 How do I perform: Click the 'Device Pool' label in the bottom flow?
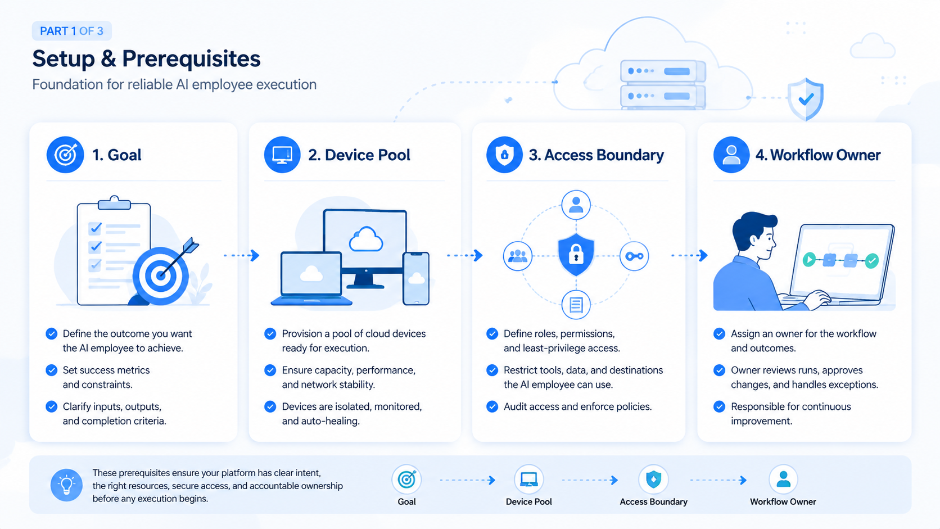(x=528, y=501)
